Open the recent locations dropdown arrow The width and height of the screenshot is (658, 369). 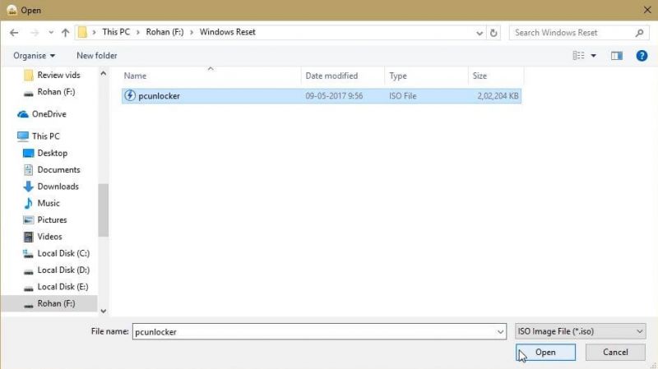coord(51,32)
